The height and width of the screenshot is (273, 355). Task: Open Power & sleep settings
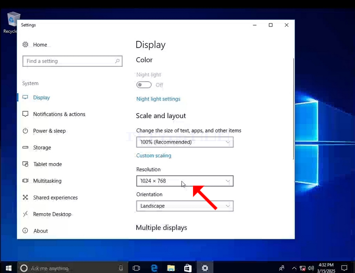tap(49, 131)
